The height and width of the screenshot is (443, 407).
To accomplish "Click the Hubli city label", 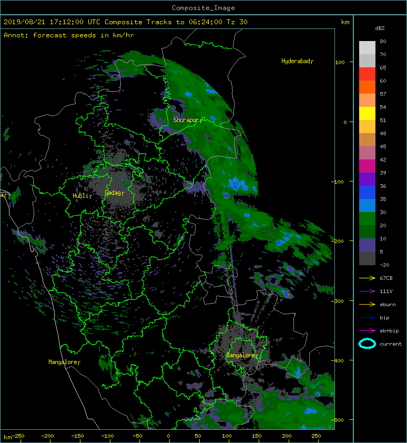I will click(x=82, y=196).
